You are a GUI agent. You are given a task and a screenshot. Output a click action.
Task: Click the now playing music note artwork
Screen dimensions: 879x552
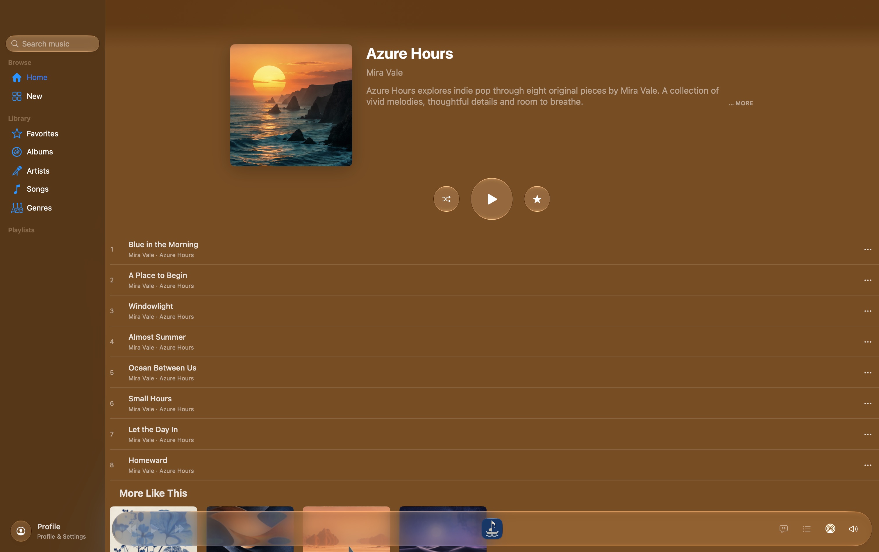pyautogui.click(x=492, y=529)
